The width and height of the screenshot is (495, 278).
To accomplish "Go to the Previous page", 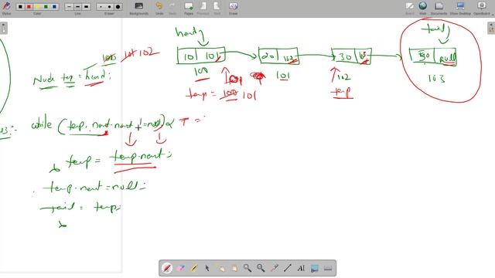I will click(203, 8).
